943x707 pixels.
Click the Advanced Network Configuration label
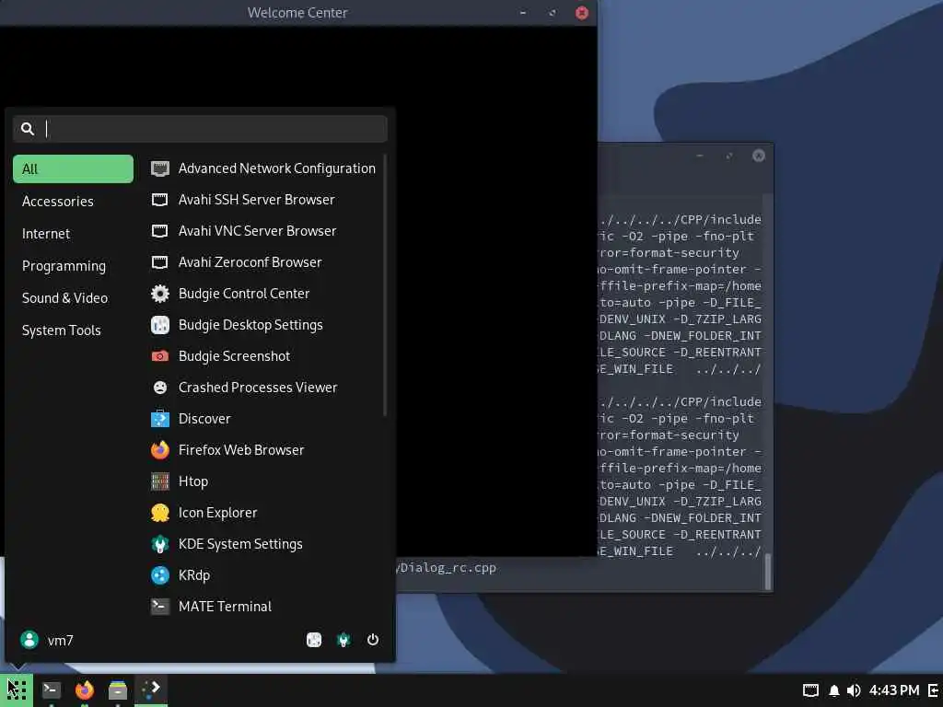click(276, 168)
